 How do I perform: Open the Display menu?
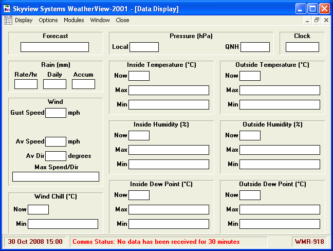point(24,20)
